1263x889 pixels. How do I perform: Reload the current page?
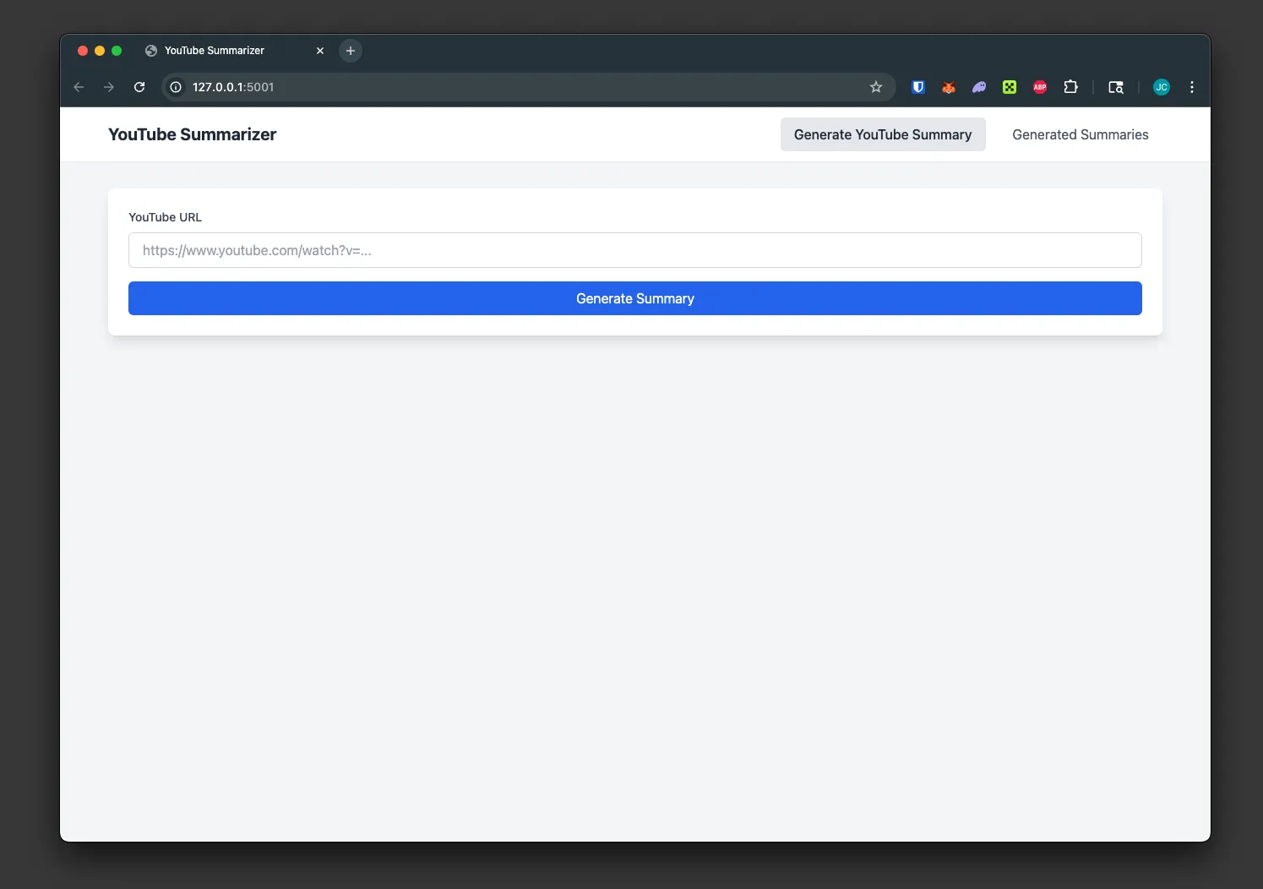139,87
